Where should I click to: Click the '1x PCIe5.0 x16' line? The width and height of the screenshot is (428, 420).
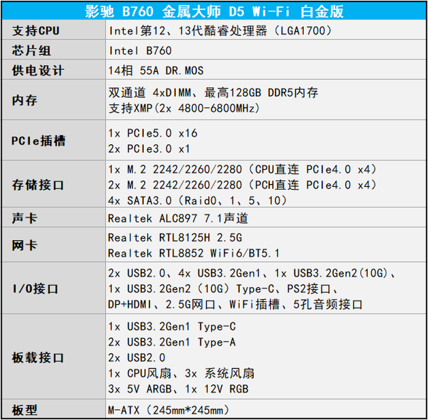[152, 134]
